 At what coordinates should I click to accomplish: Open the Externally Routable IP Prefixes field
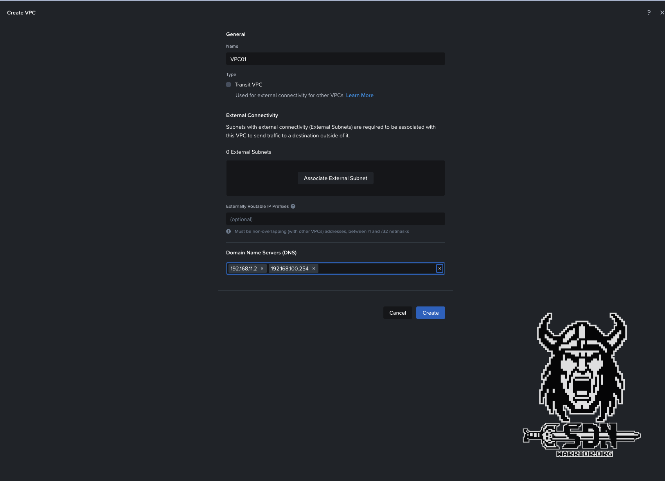click(x=335, y=219)
